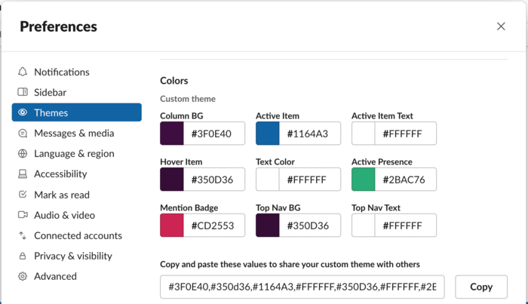Screen dimensions: 528x304
Task: Open the Active Item blue swatch
Action: coord(267,134)
